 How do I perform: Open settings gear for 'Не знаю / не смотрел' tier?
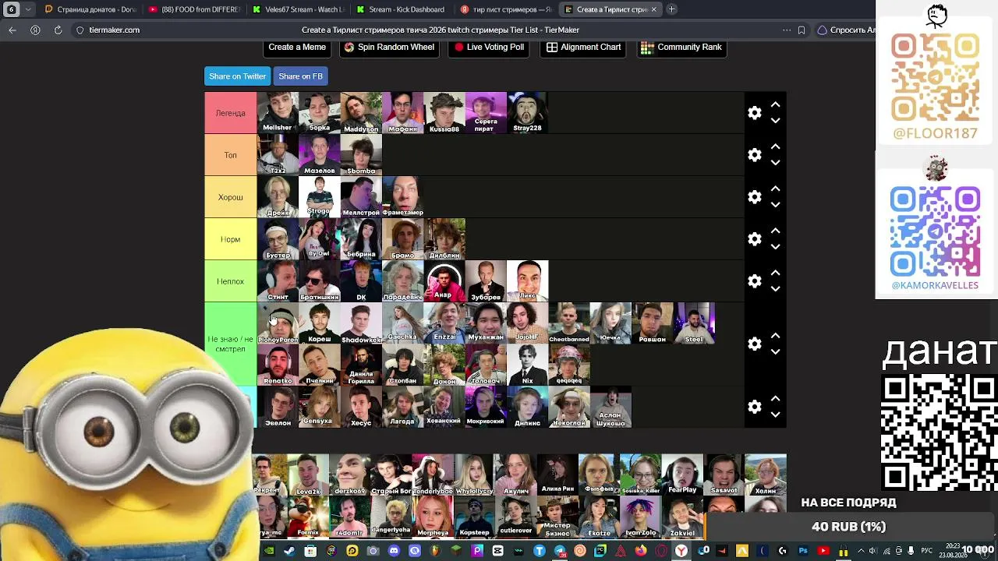coord(755,344)
